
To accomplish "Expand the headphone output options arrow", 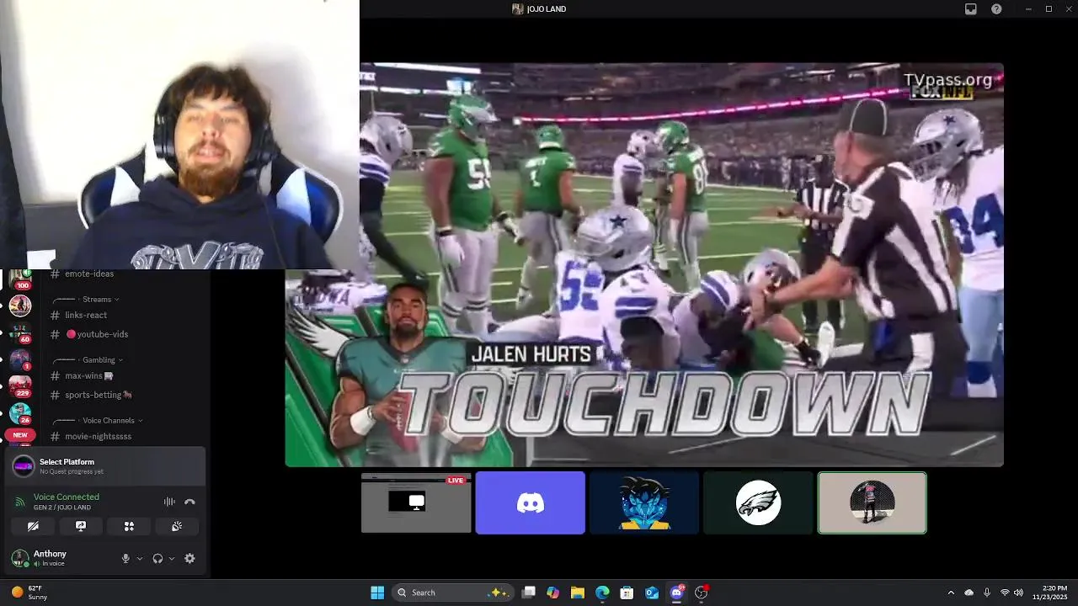I will click(x=172, y=558).
